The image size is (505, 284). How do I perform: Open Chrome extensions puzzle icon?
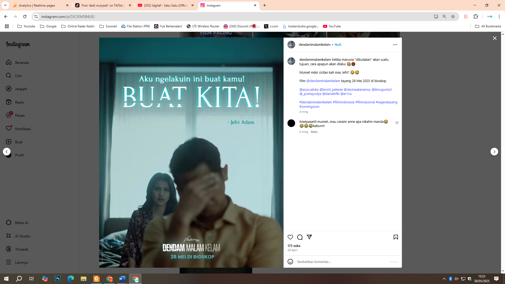pos(476,17)
